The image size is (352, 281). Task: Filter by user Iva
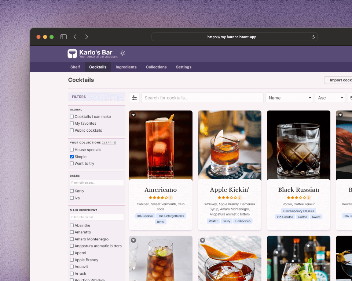click(x=72, y=198)
